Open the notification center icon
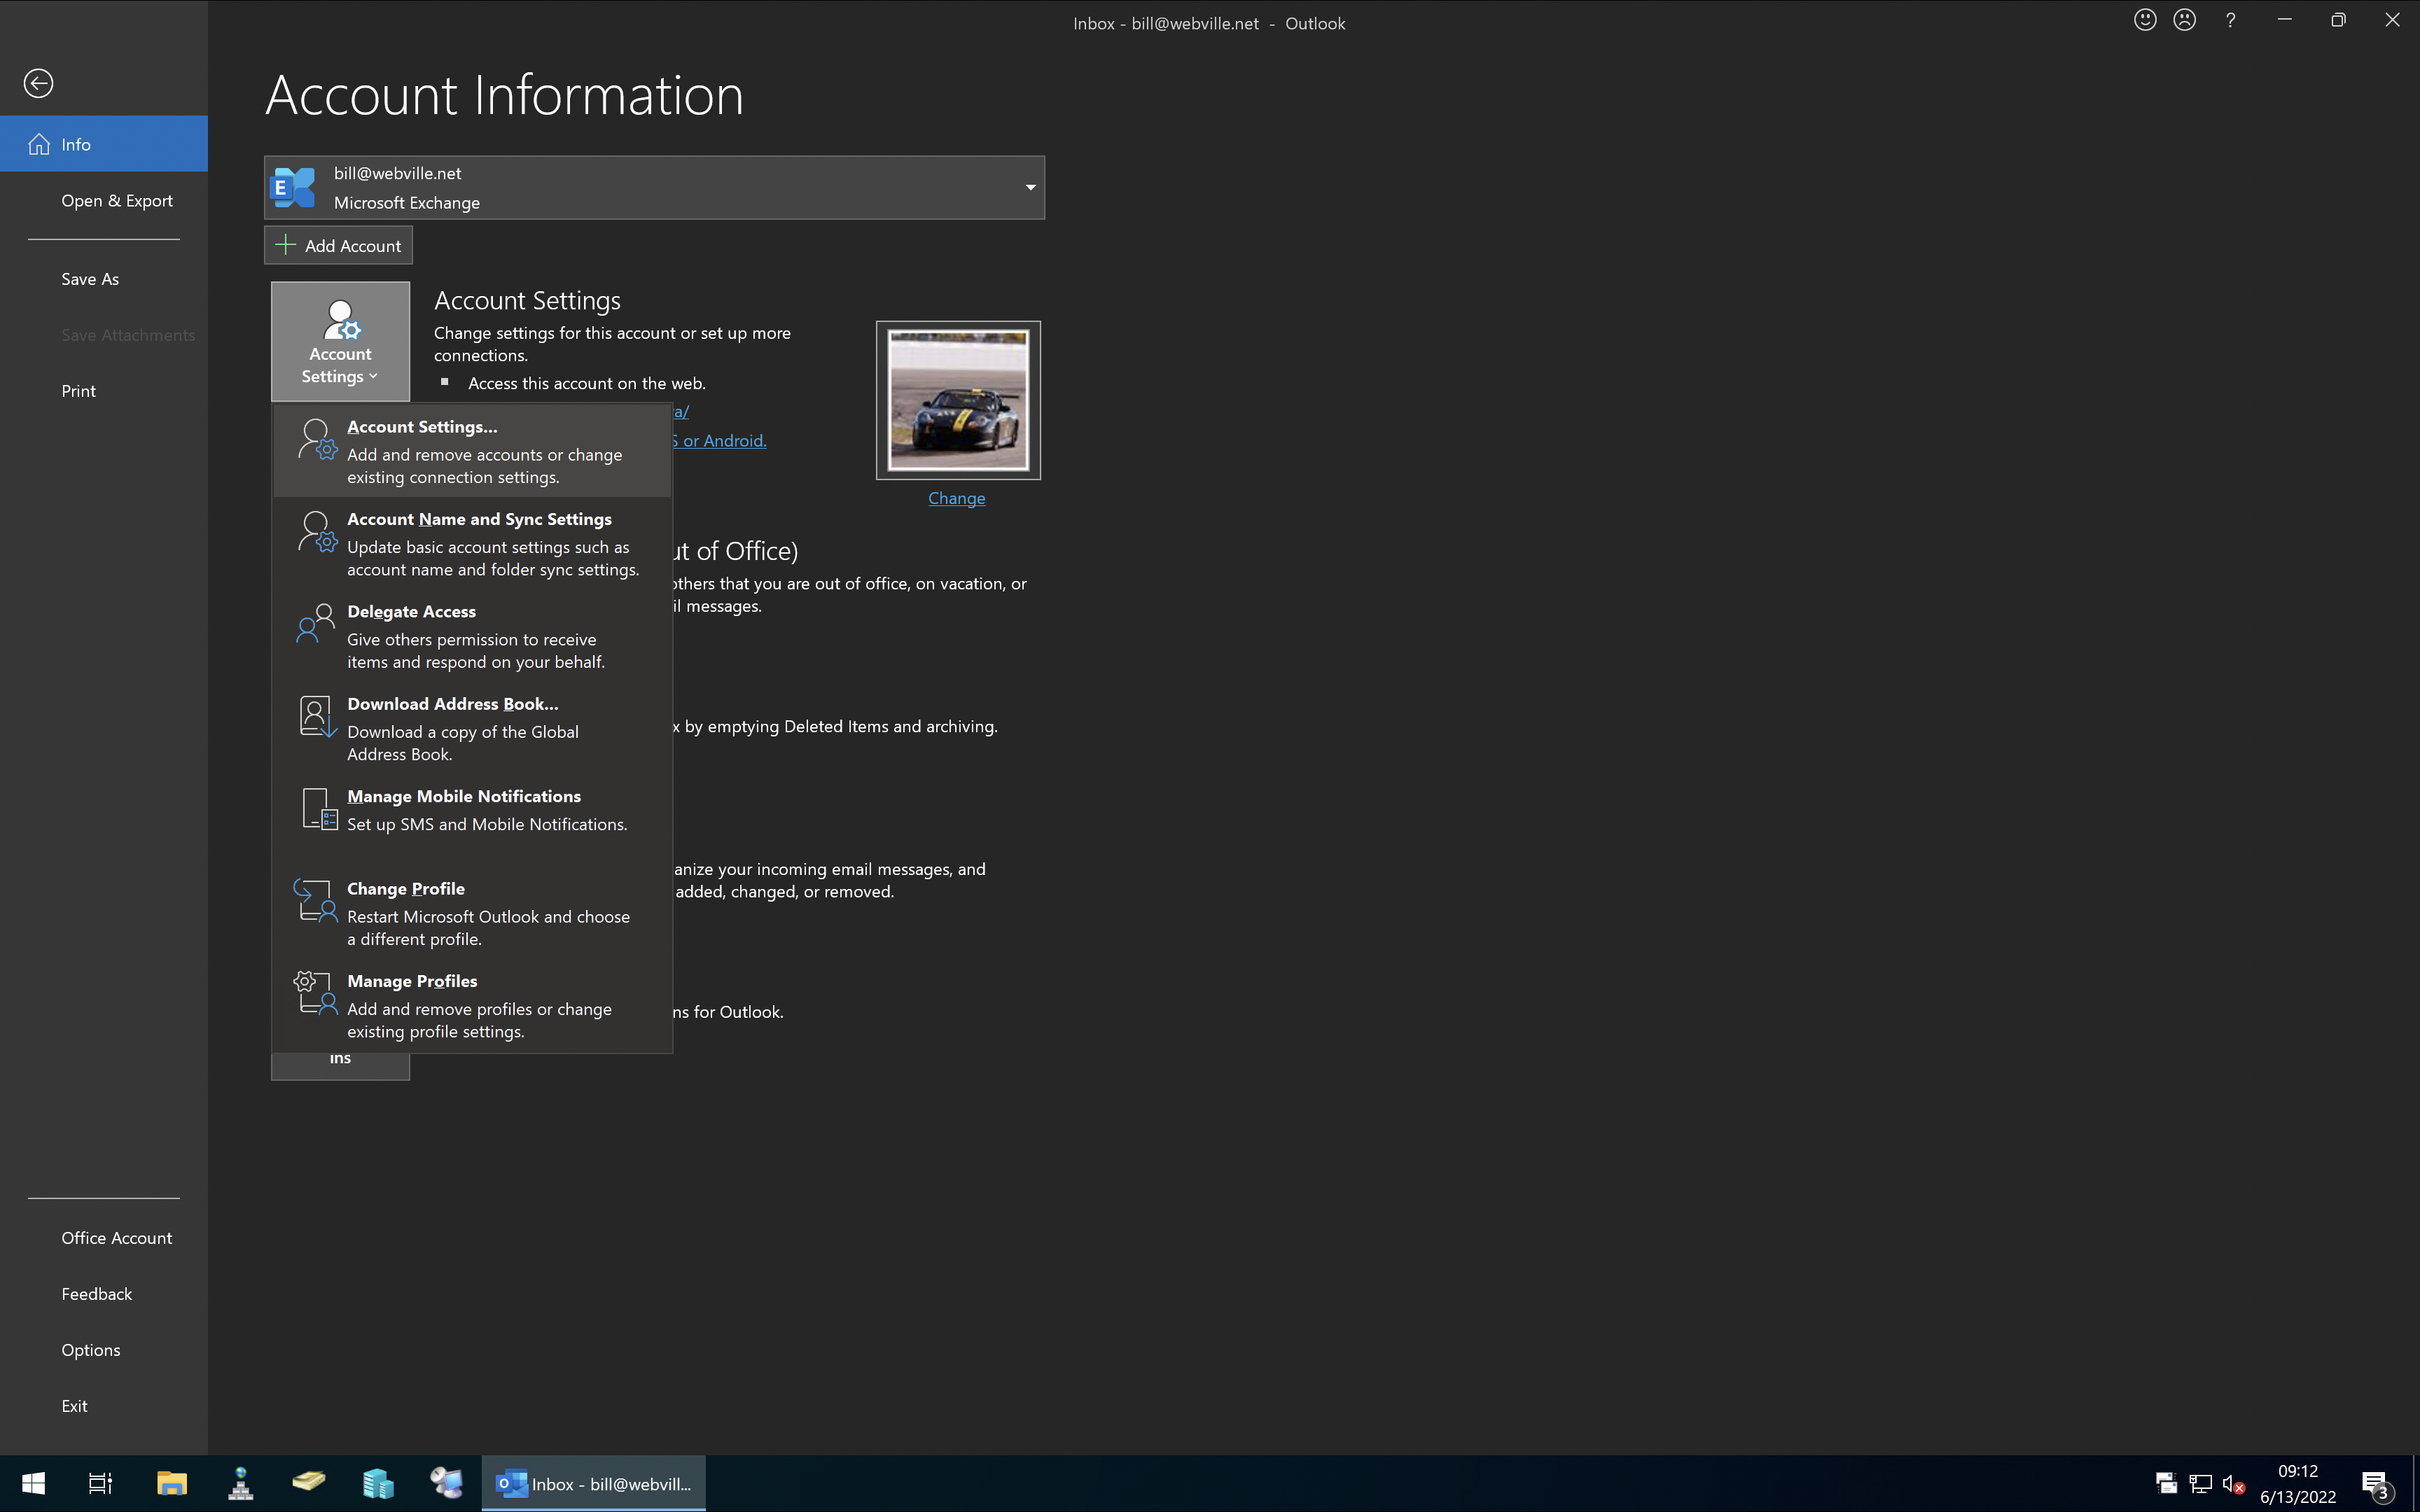This screenshot has width=2420, height=1512. (2377, 1485)
